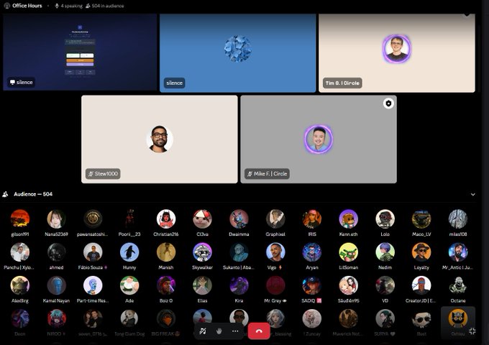Open IRIS's audience avatar
The height and width of the screenshot is (345, 489).
point(312,218)
